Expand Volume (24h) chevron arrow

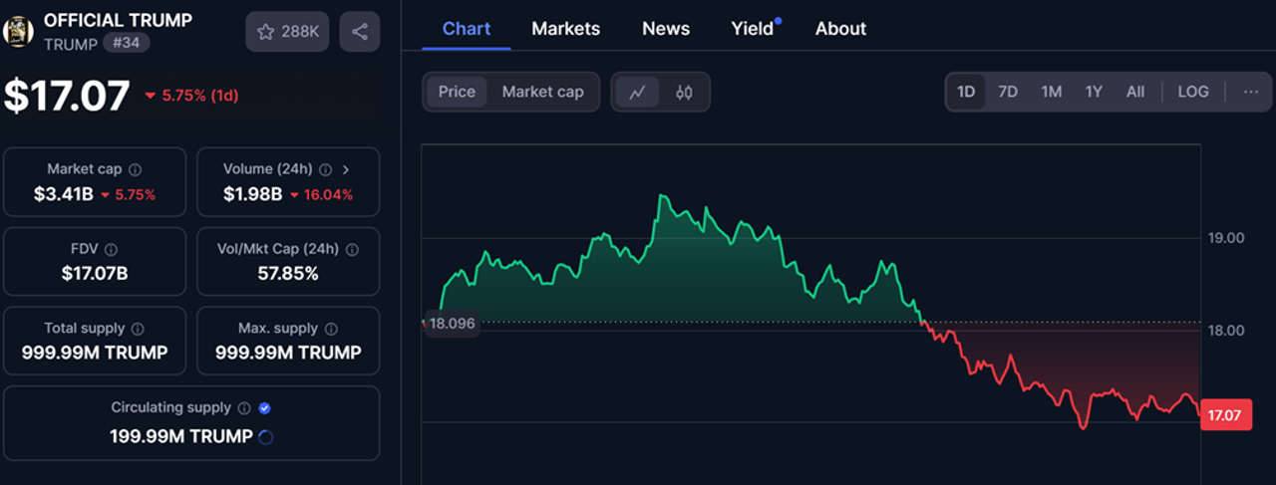tap(345, 169)
